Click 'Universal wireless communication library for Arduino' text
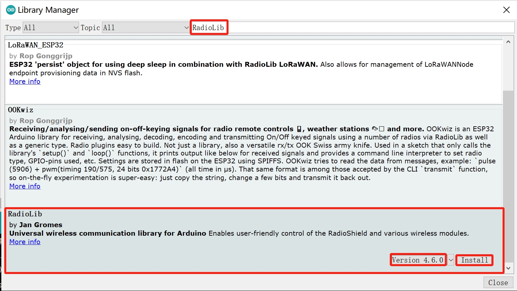517x291 pixels. click(x=108, y=233)
